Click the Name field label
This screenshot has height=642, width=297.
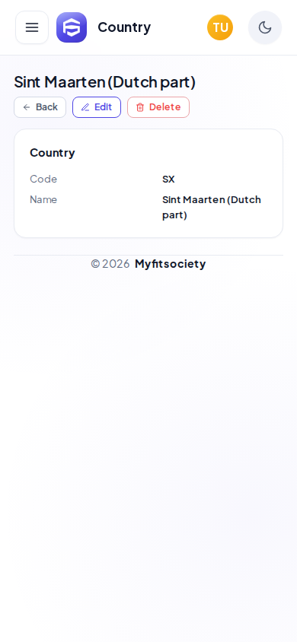pyautogui.click(x=43, y=199)
